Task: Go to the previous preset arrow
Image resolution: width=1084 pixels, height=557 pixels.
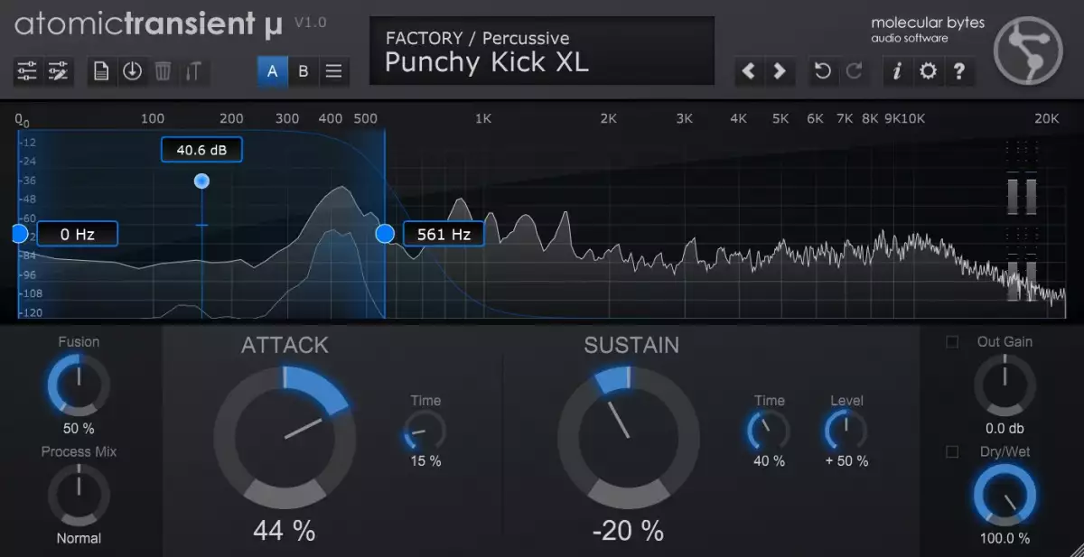Action: 748,71
